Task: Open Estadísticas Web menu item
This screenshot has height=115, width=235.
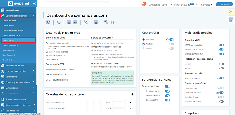Action: (x=9, y=55)
